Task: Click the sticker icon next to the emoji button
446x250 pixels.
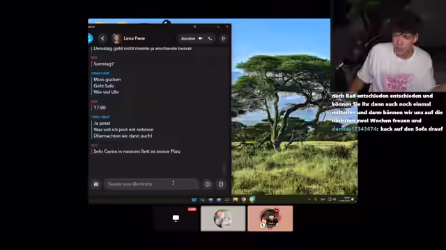Action: 221,184
